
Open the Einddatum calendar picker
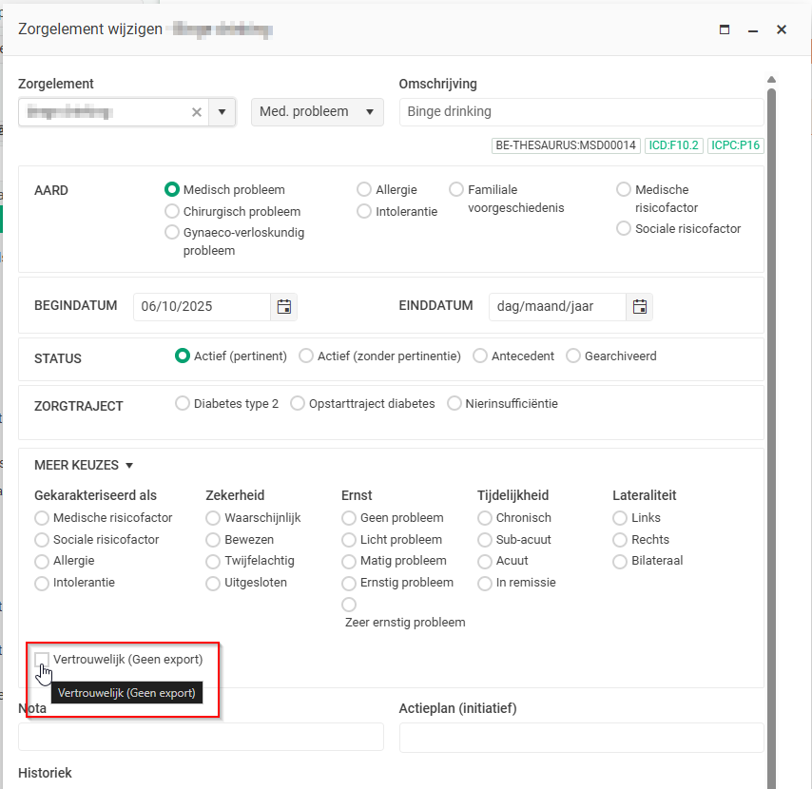pos(640,307)
